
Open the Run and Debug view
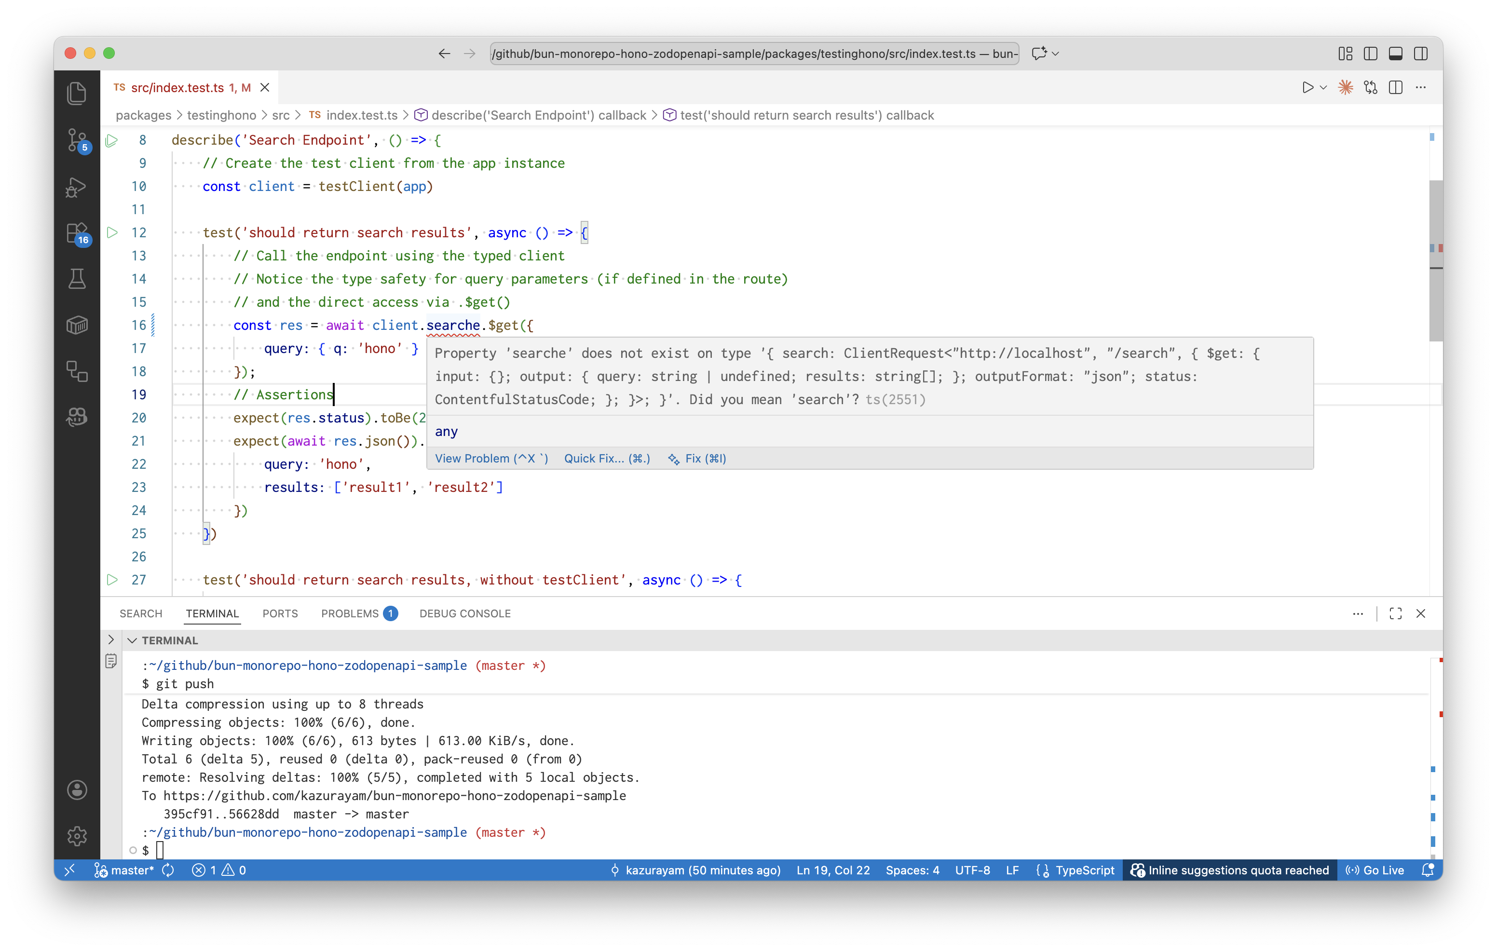(x=77, y=187)
